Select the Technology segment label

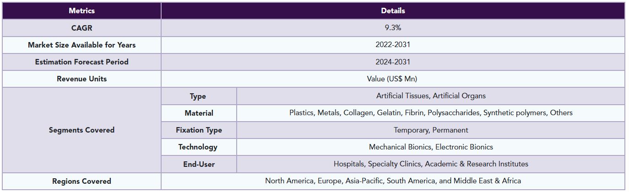(x=198, y=147)
